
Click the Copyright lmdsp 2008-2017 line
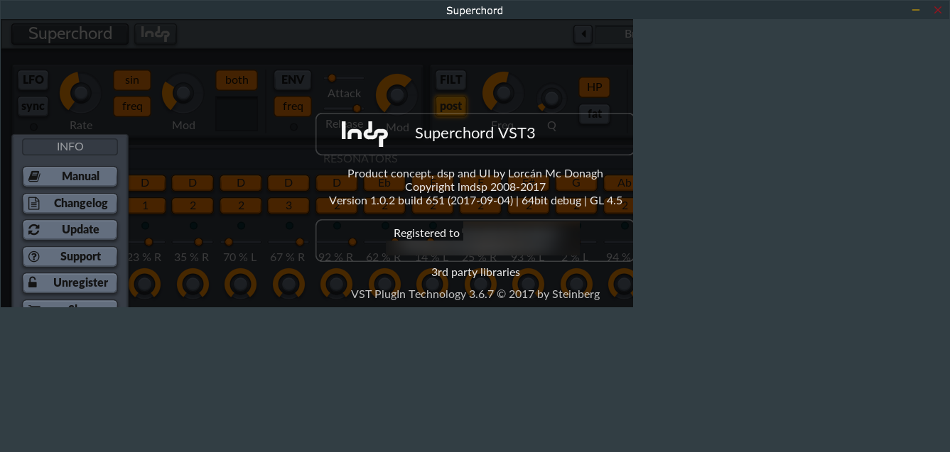pyautogui.click(x=475, y=187)
